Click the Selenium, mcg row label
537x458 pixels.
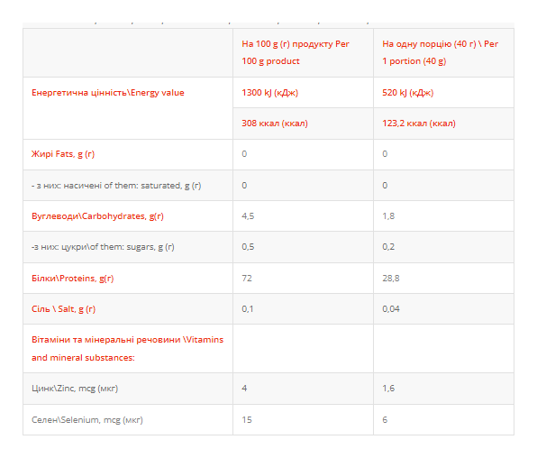[x=87, y=420]
